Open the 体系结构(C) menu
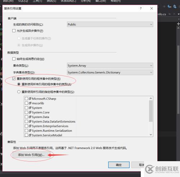Viewport: 180px width, 177px height. 68,1
